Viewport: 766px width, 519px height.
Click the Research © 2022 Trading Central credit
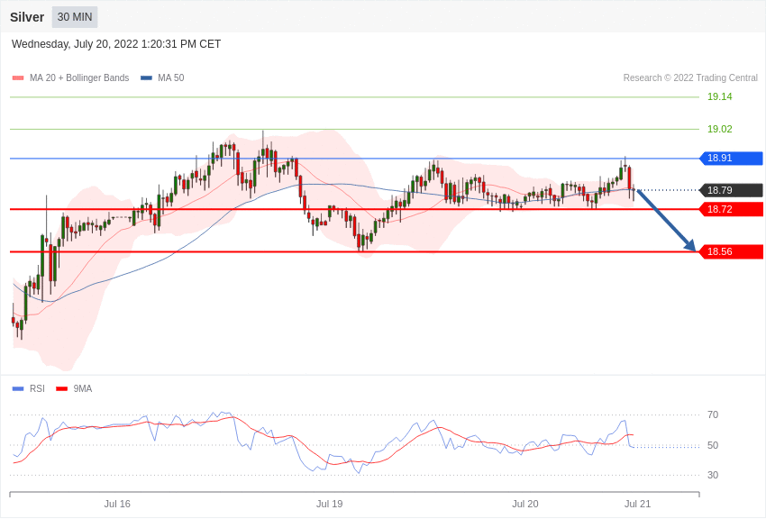pyautogui.click(x=690, y=77)
